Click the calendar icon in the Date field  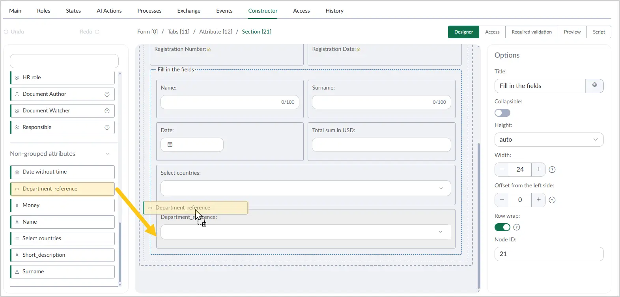tap(170, 145)
